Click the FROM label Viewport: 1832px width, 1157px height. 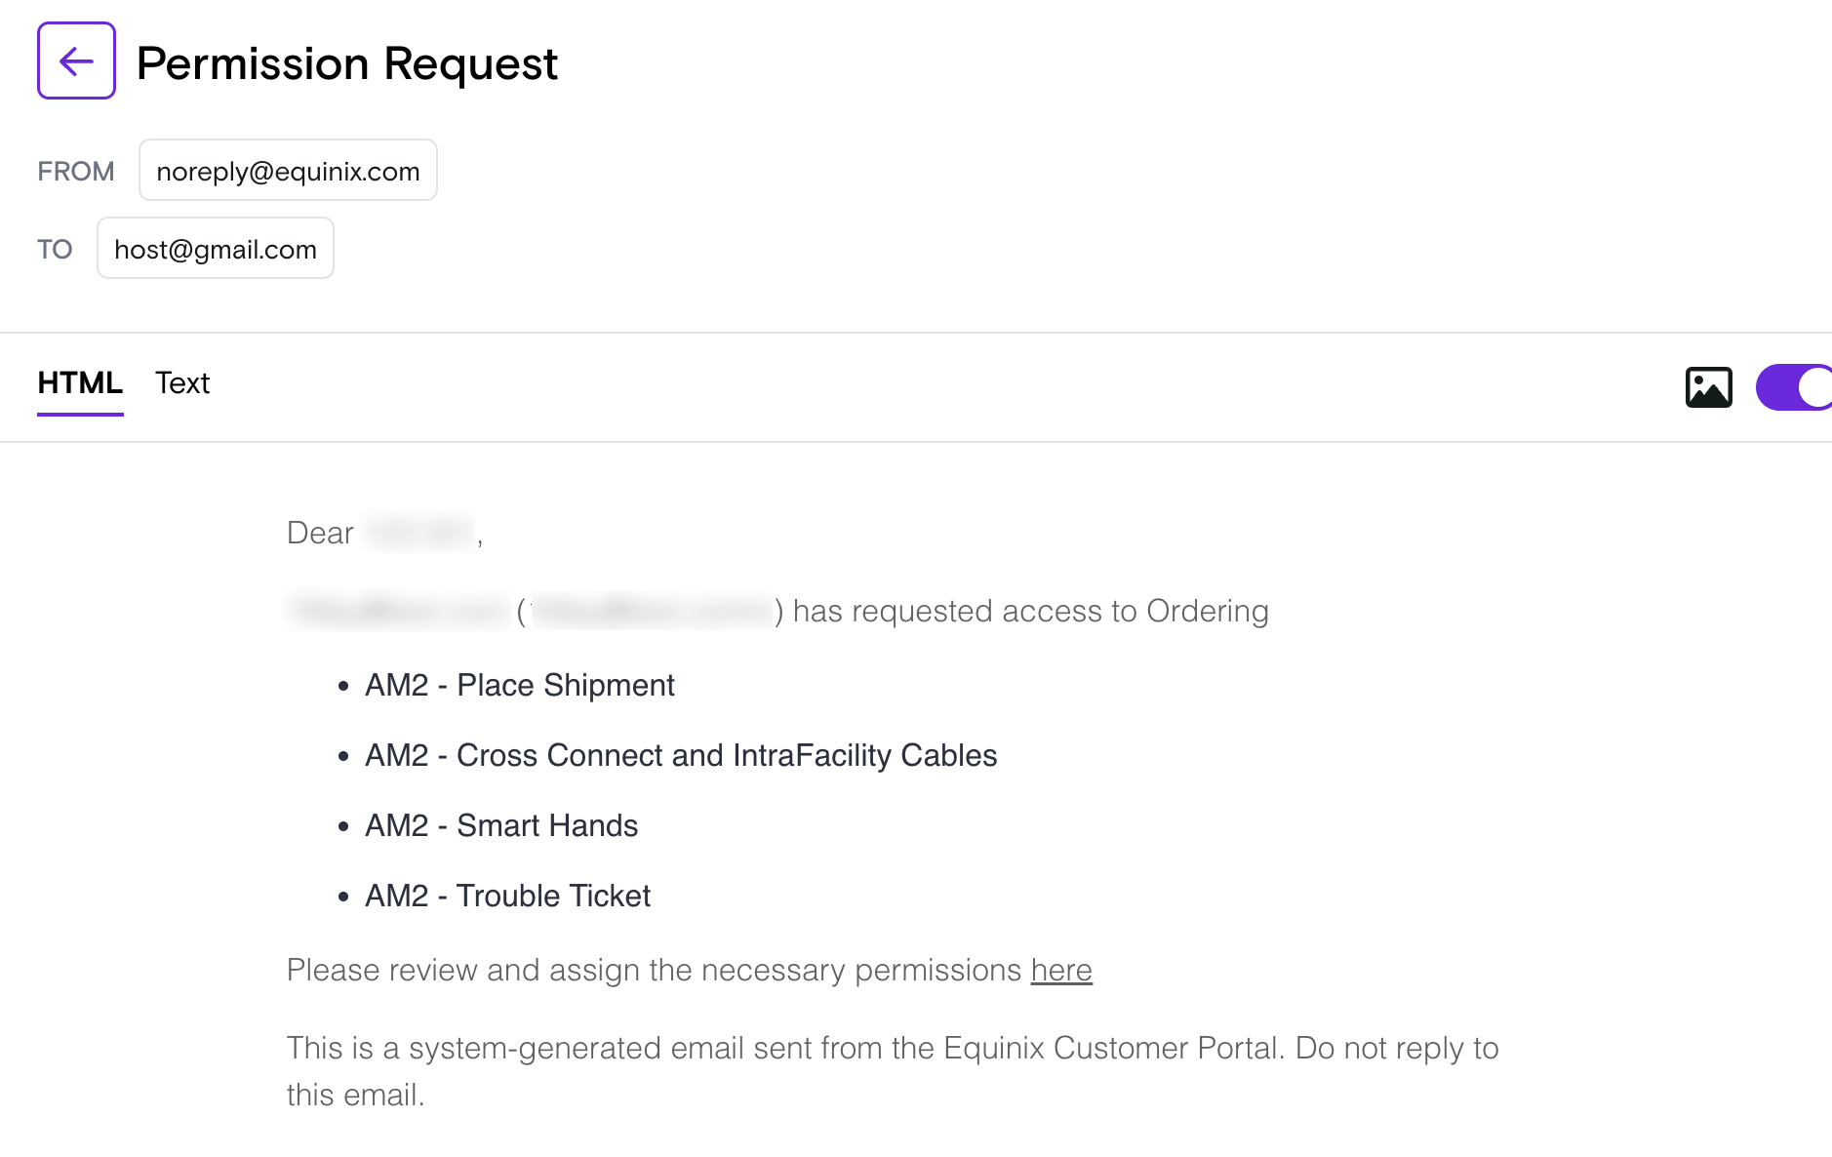pyautogui.click(x=76, y=171)
